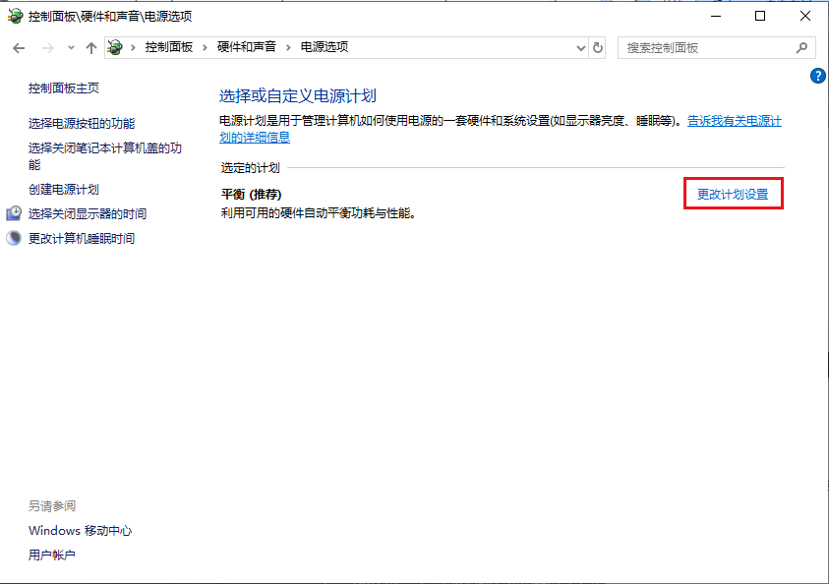The height and width of the screenshot is (584, 829).
Task: Click the 选定的计划 section label
Action: (250, 168)
